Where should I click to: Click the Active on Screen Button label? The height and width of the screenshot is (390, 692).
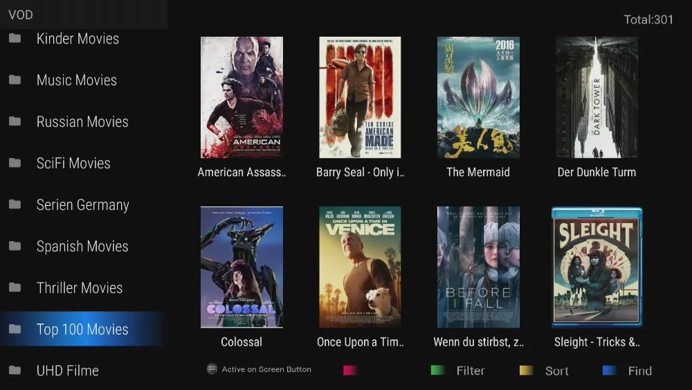266,369
